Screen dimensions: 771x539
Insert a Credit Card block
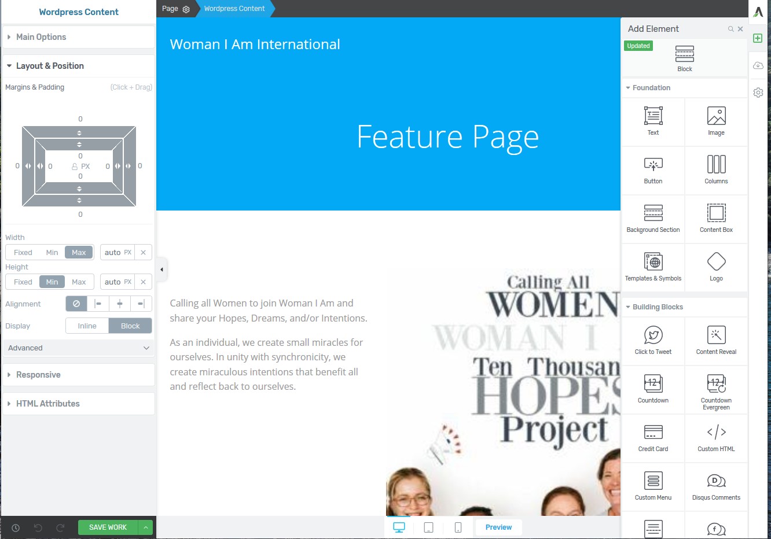click(653, 438)
